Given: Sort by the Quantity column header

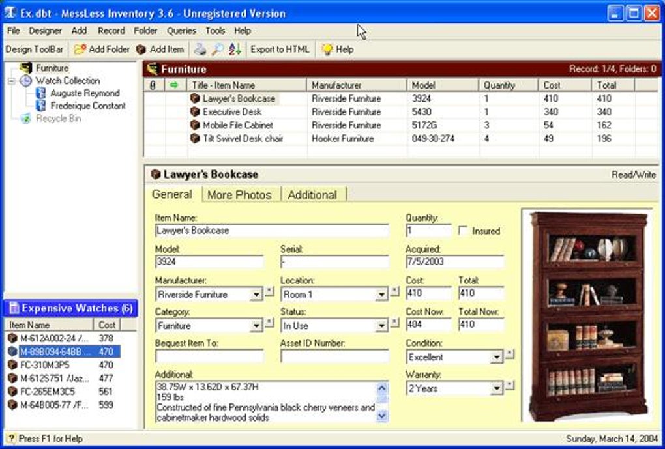Looking at the screenshot, I should point(509,85).
